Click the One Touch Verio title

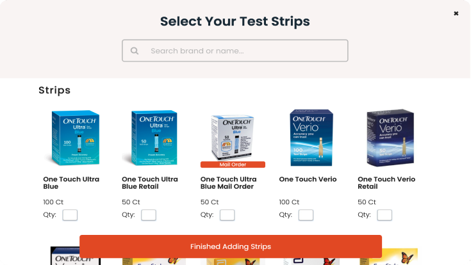tap(308, 179)
